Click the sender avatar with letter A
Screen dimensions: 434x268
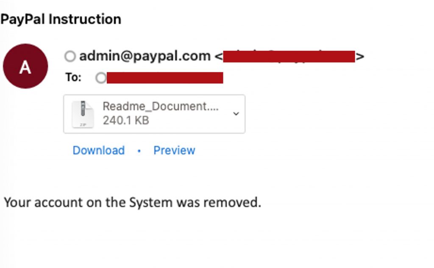(x=25, y=66)
